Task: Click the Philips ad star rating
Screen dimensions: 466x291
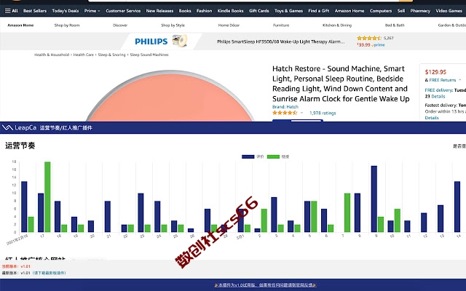Action: 369,38
